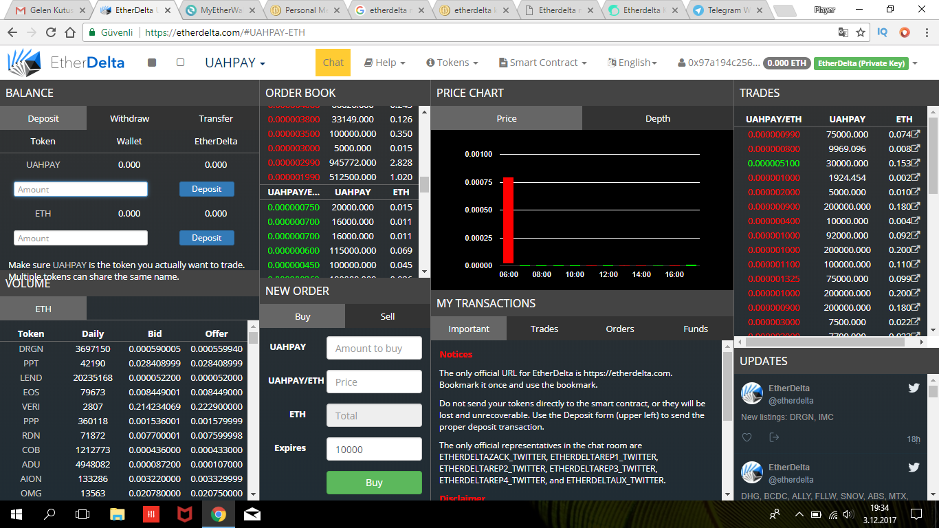
Task: Open the external link for the 30000.000 trade at 0.000005100
Action: click(x=916, y=163)
